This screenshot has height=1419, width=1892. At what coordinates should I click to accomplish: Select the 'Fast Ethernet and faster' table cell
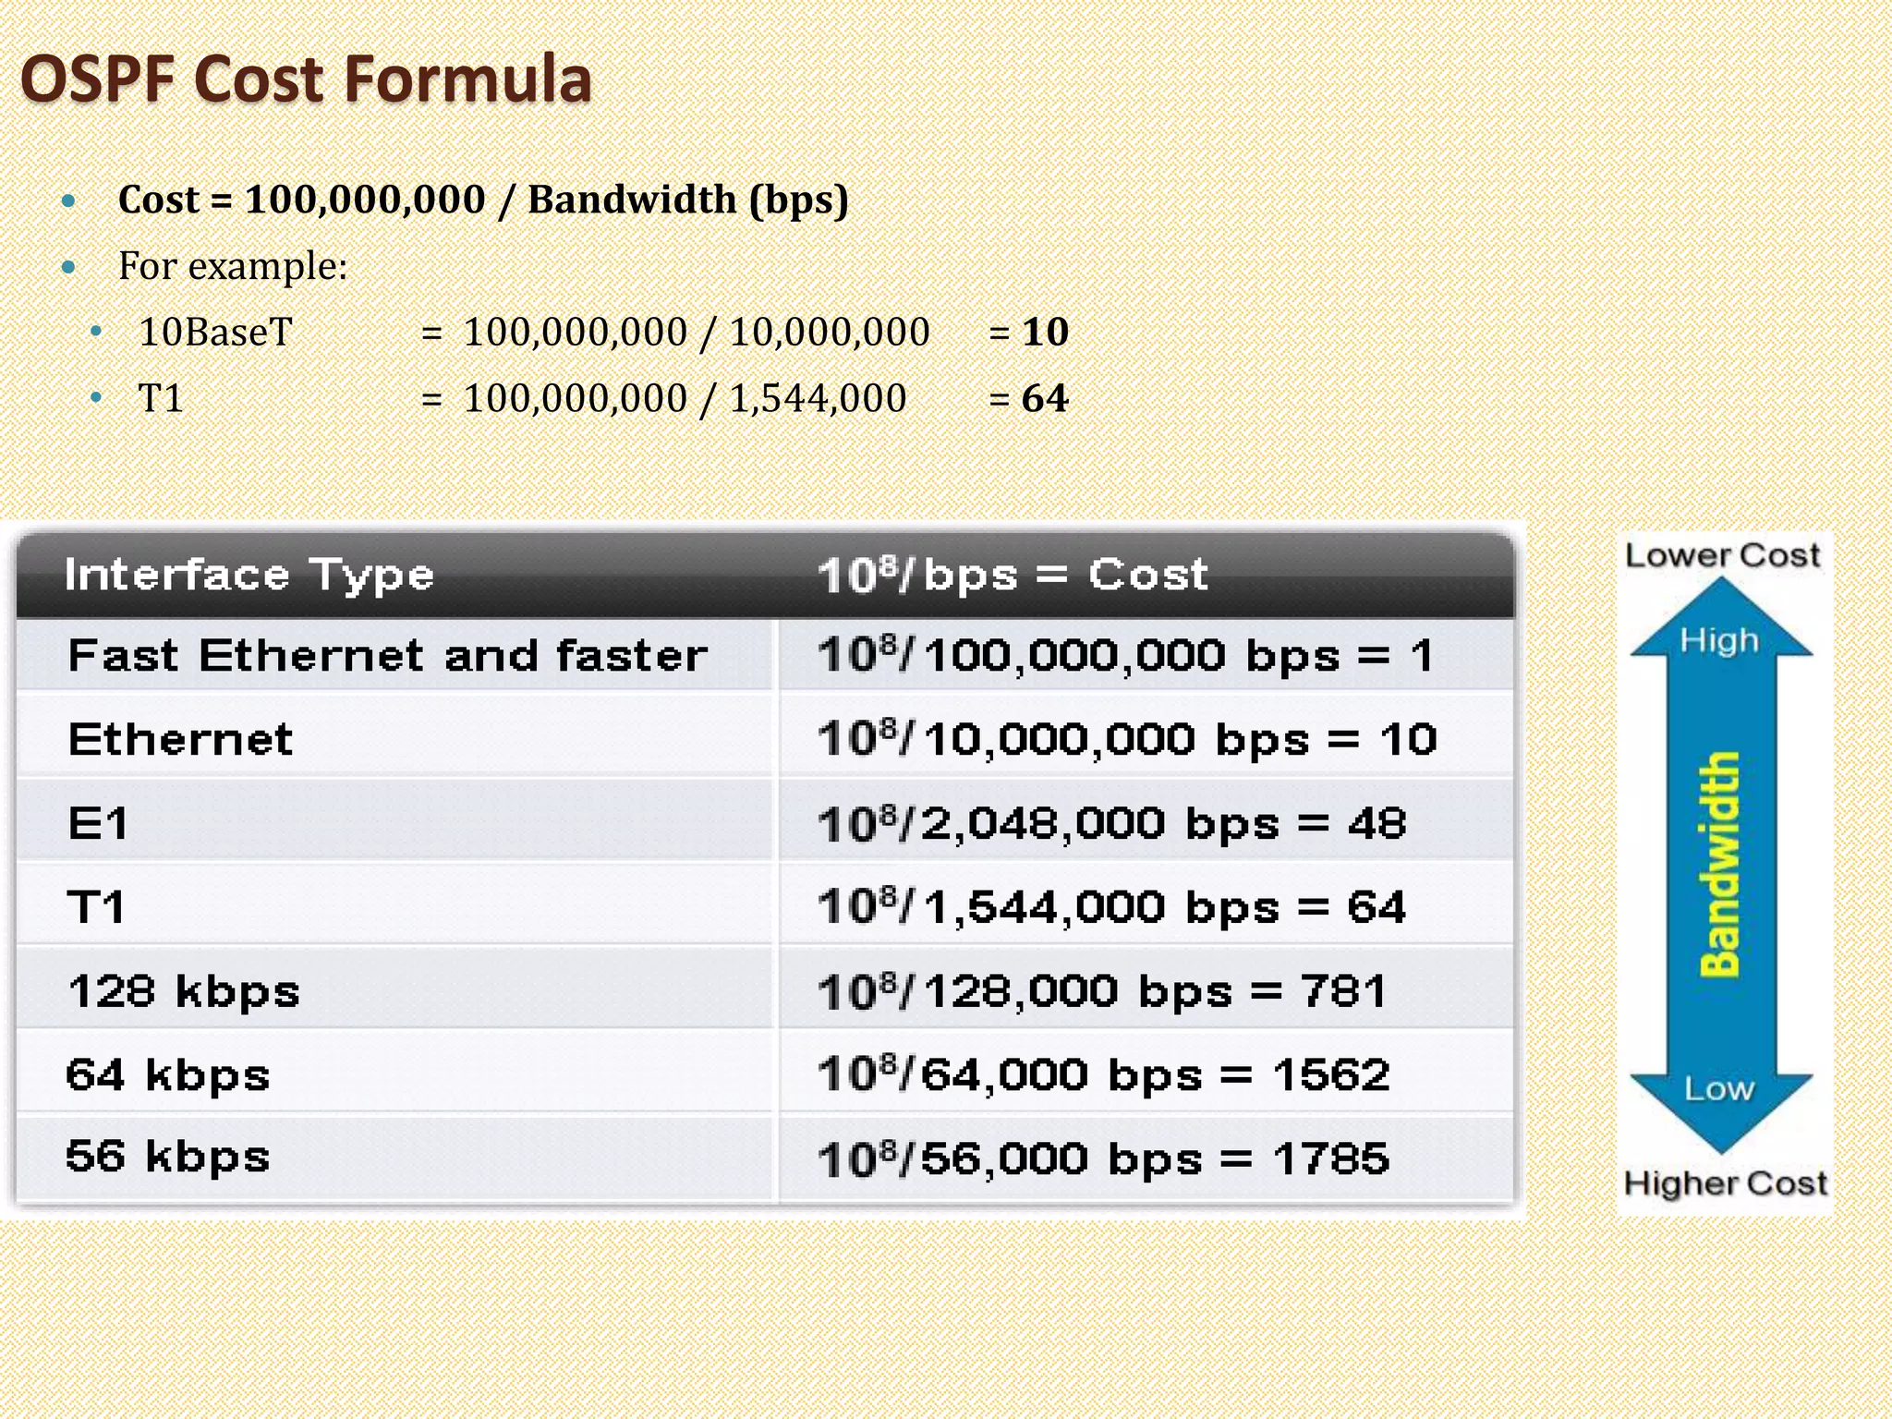click(388, 656)
